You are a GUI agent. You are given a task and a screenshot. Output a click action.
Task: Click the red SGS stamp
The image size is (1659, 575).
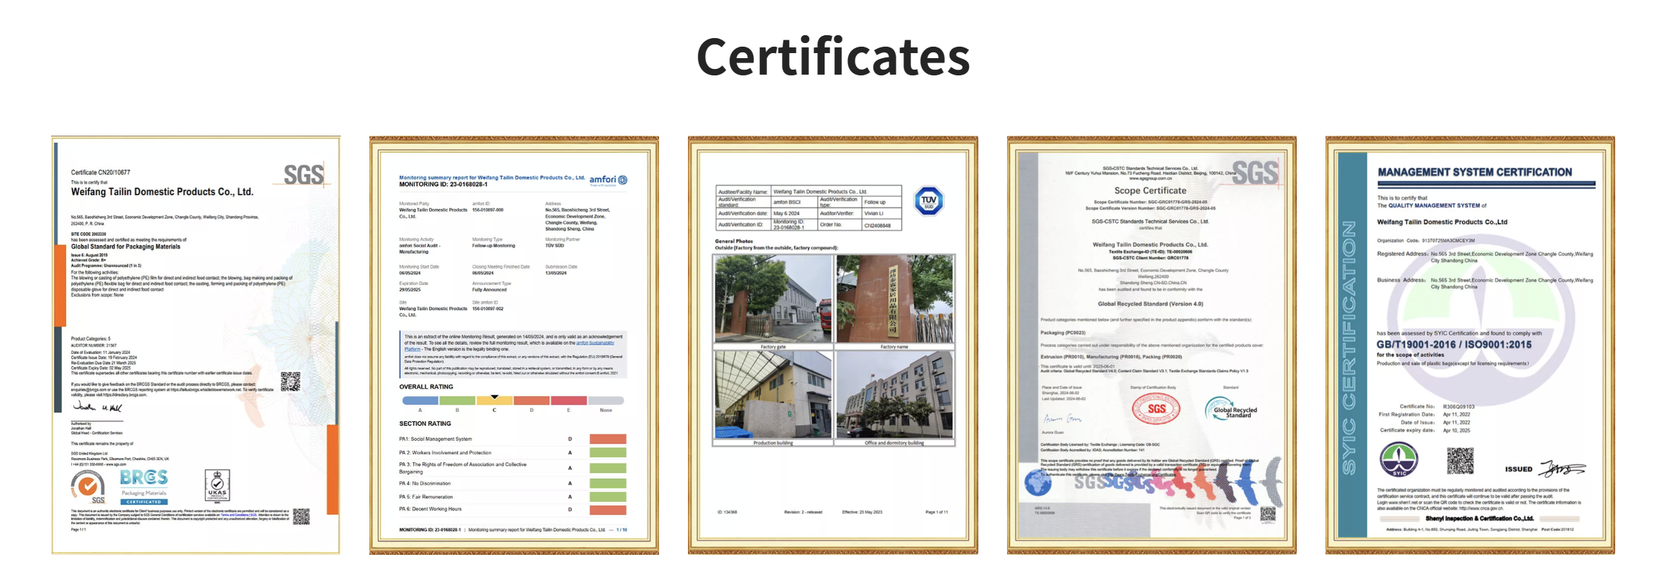click(1156, 409)
